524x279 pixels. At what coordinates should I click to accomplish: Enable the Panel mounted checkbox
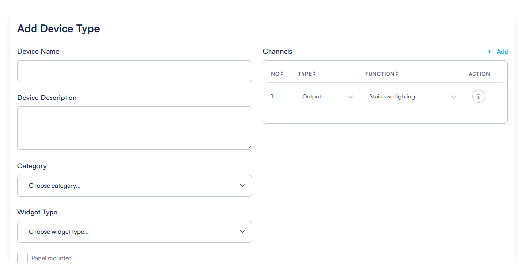pyautogui.click(x=23, y=258)
